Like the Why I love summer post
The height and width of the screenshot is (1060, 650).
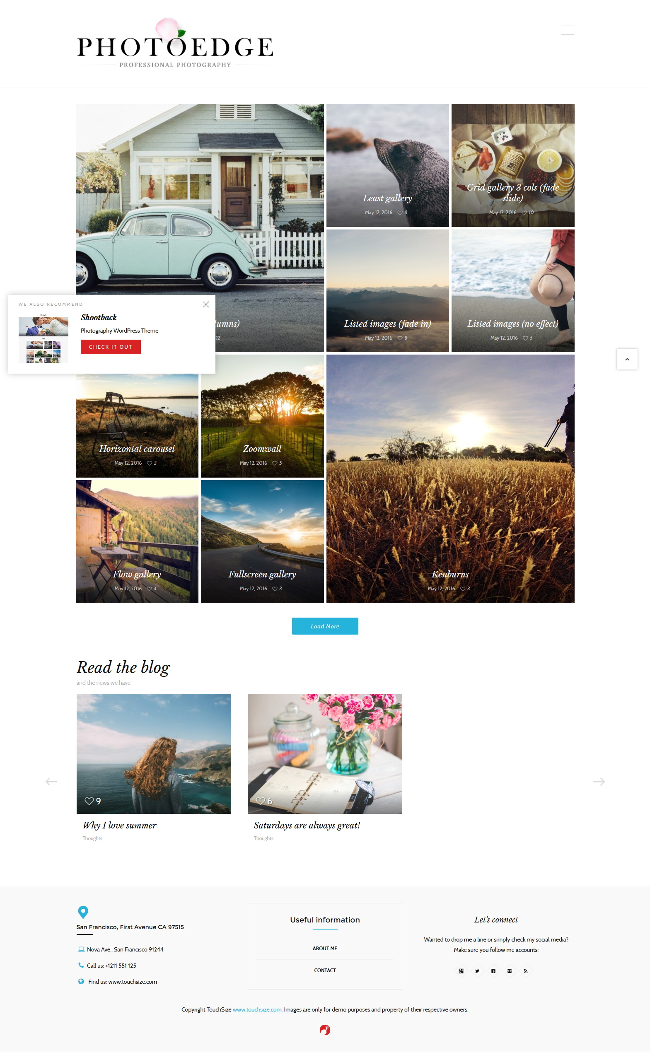pyautogui.click(x=89, y=801)
